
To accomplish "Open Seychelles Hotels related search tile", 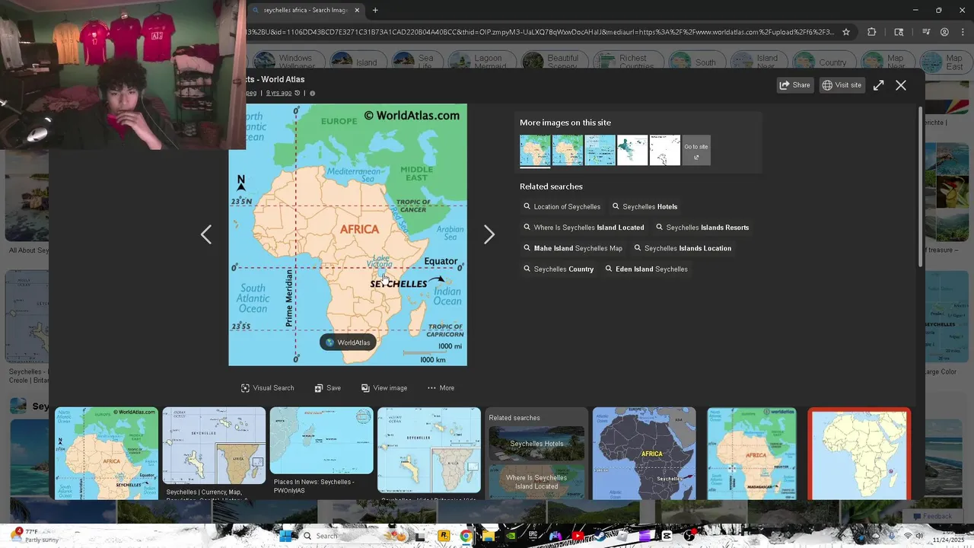I will pos(536,443).
